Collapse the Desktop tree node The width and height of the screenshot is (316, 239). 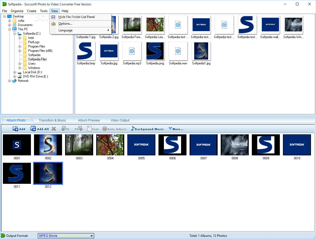click(x=5, y=16)
